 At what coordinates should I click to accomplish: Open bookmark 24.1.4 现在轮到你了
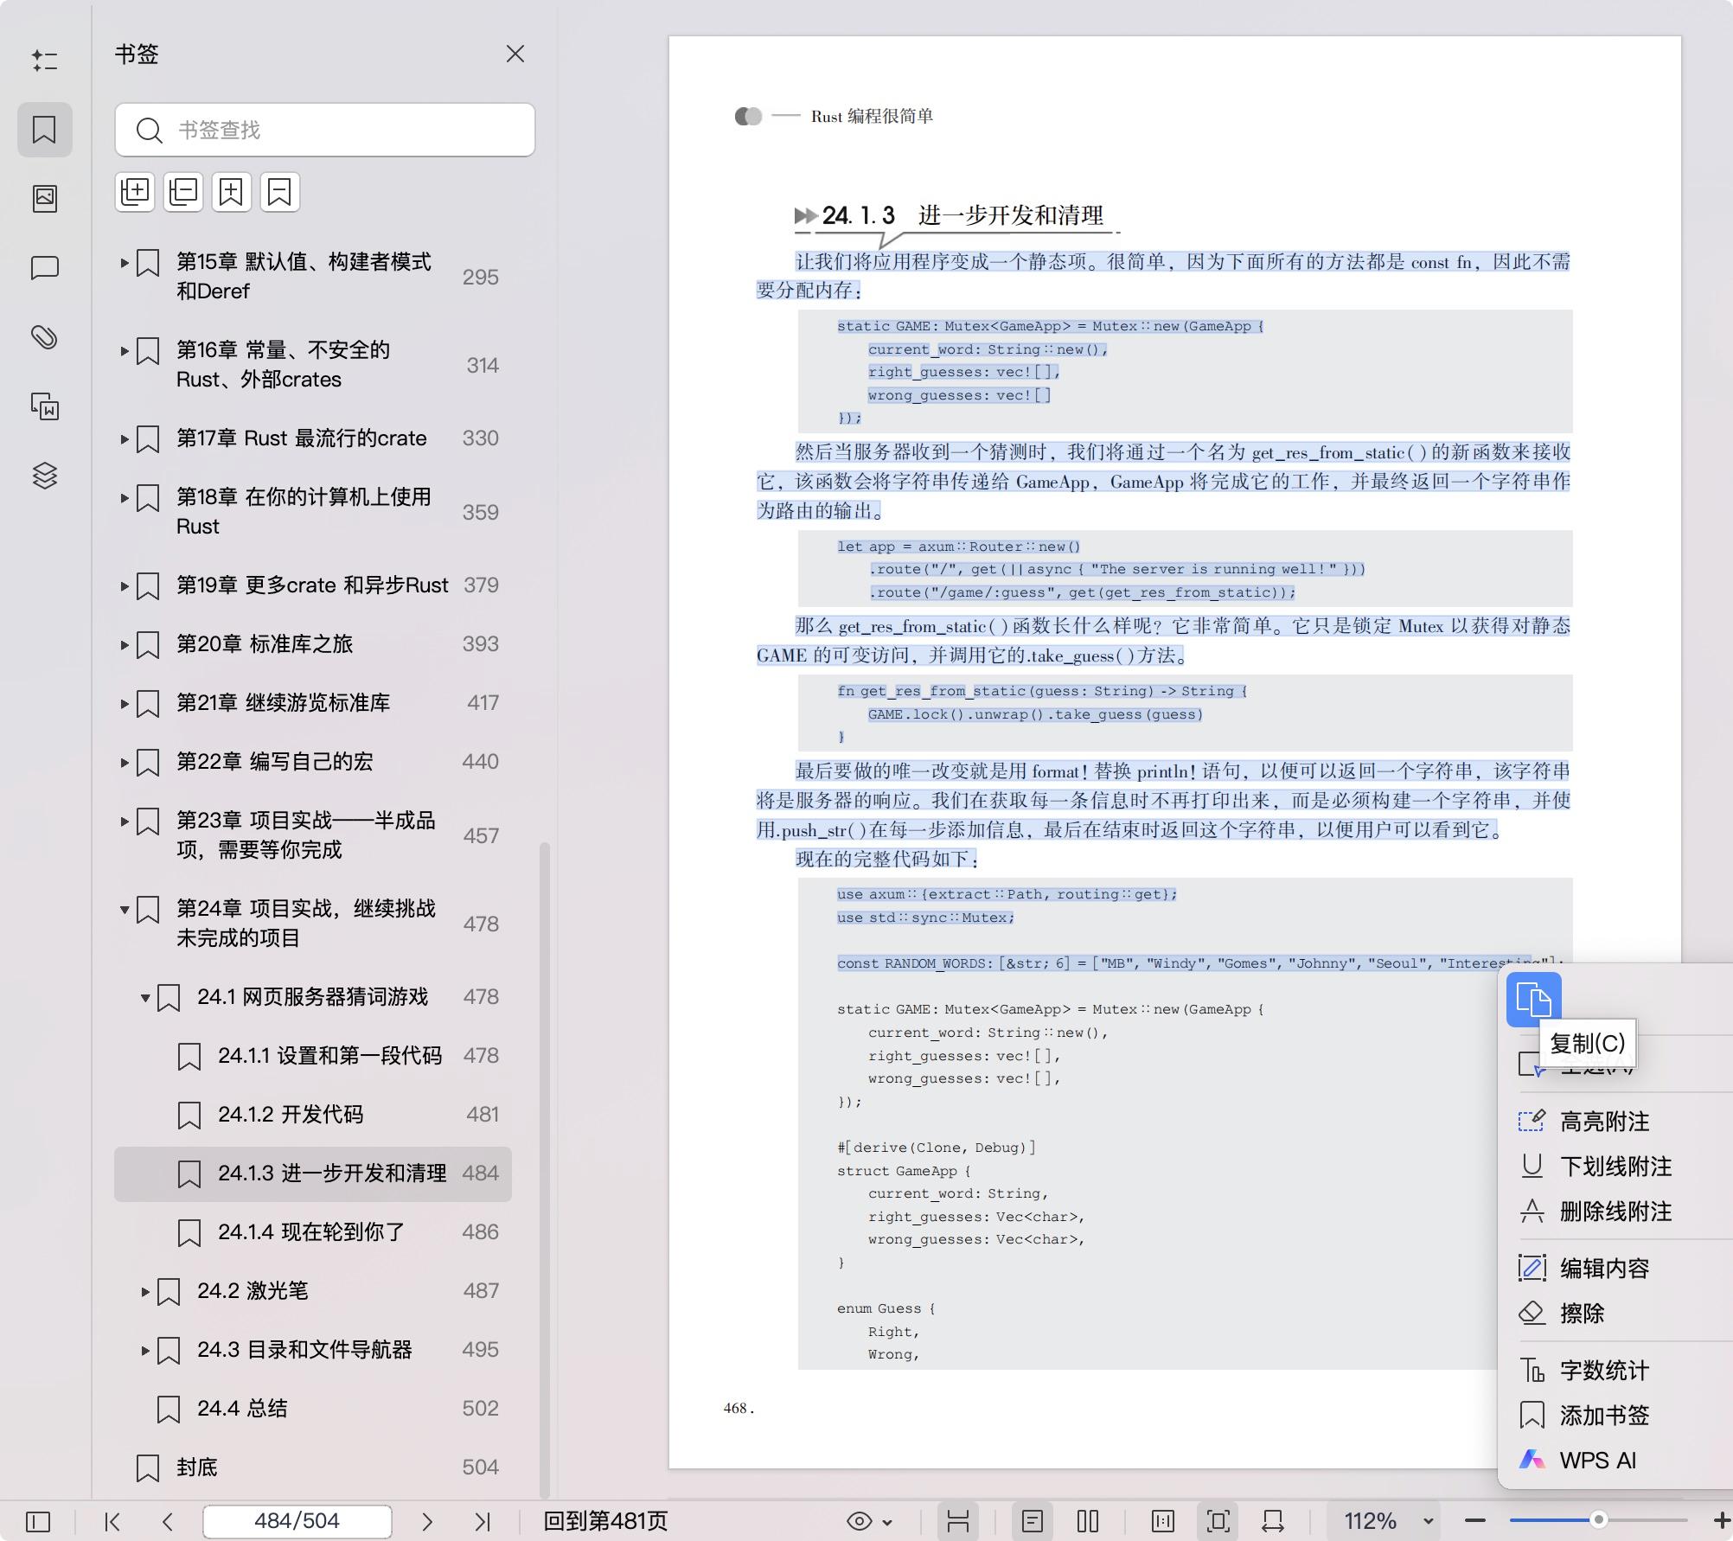point(311,1231)
